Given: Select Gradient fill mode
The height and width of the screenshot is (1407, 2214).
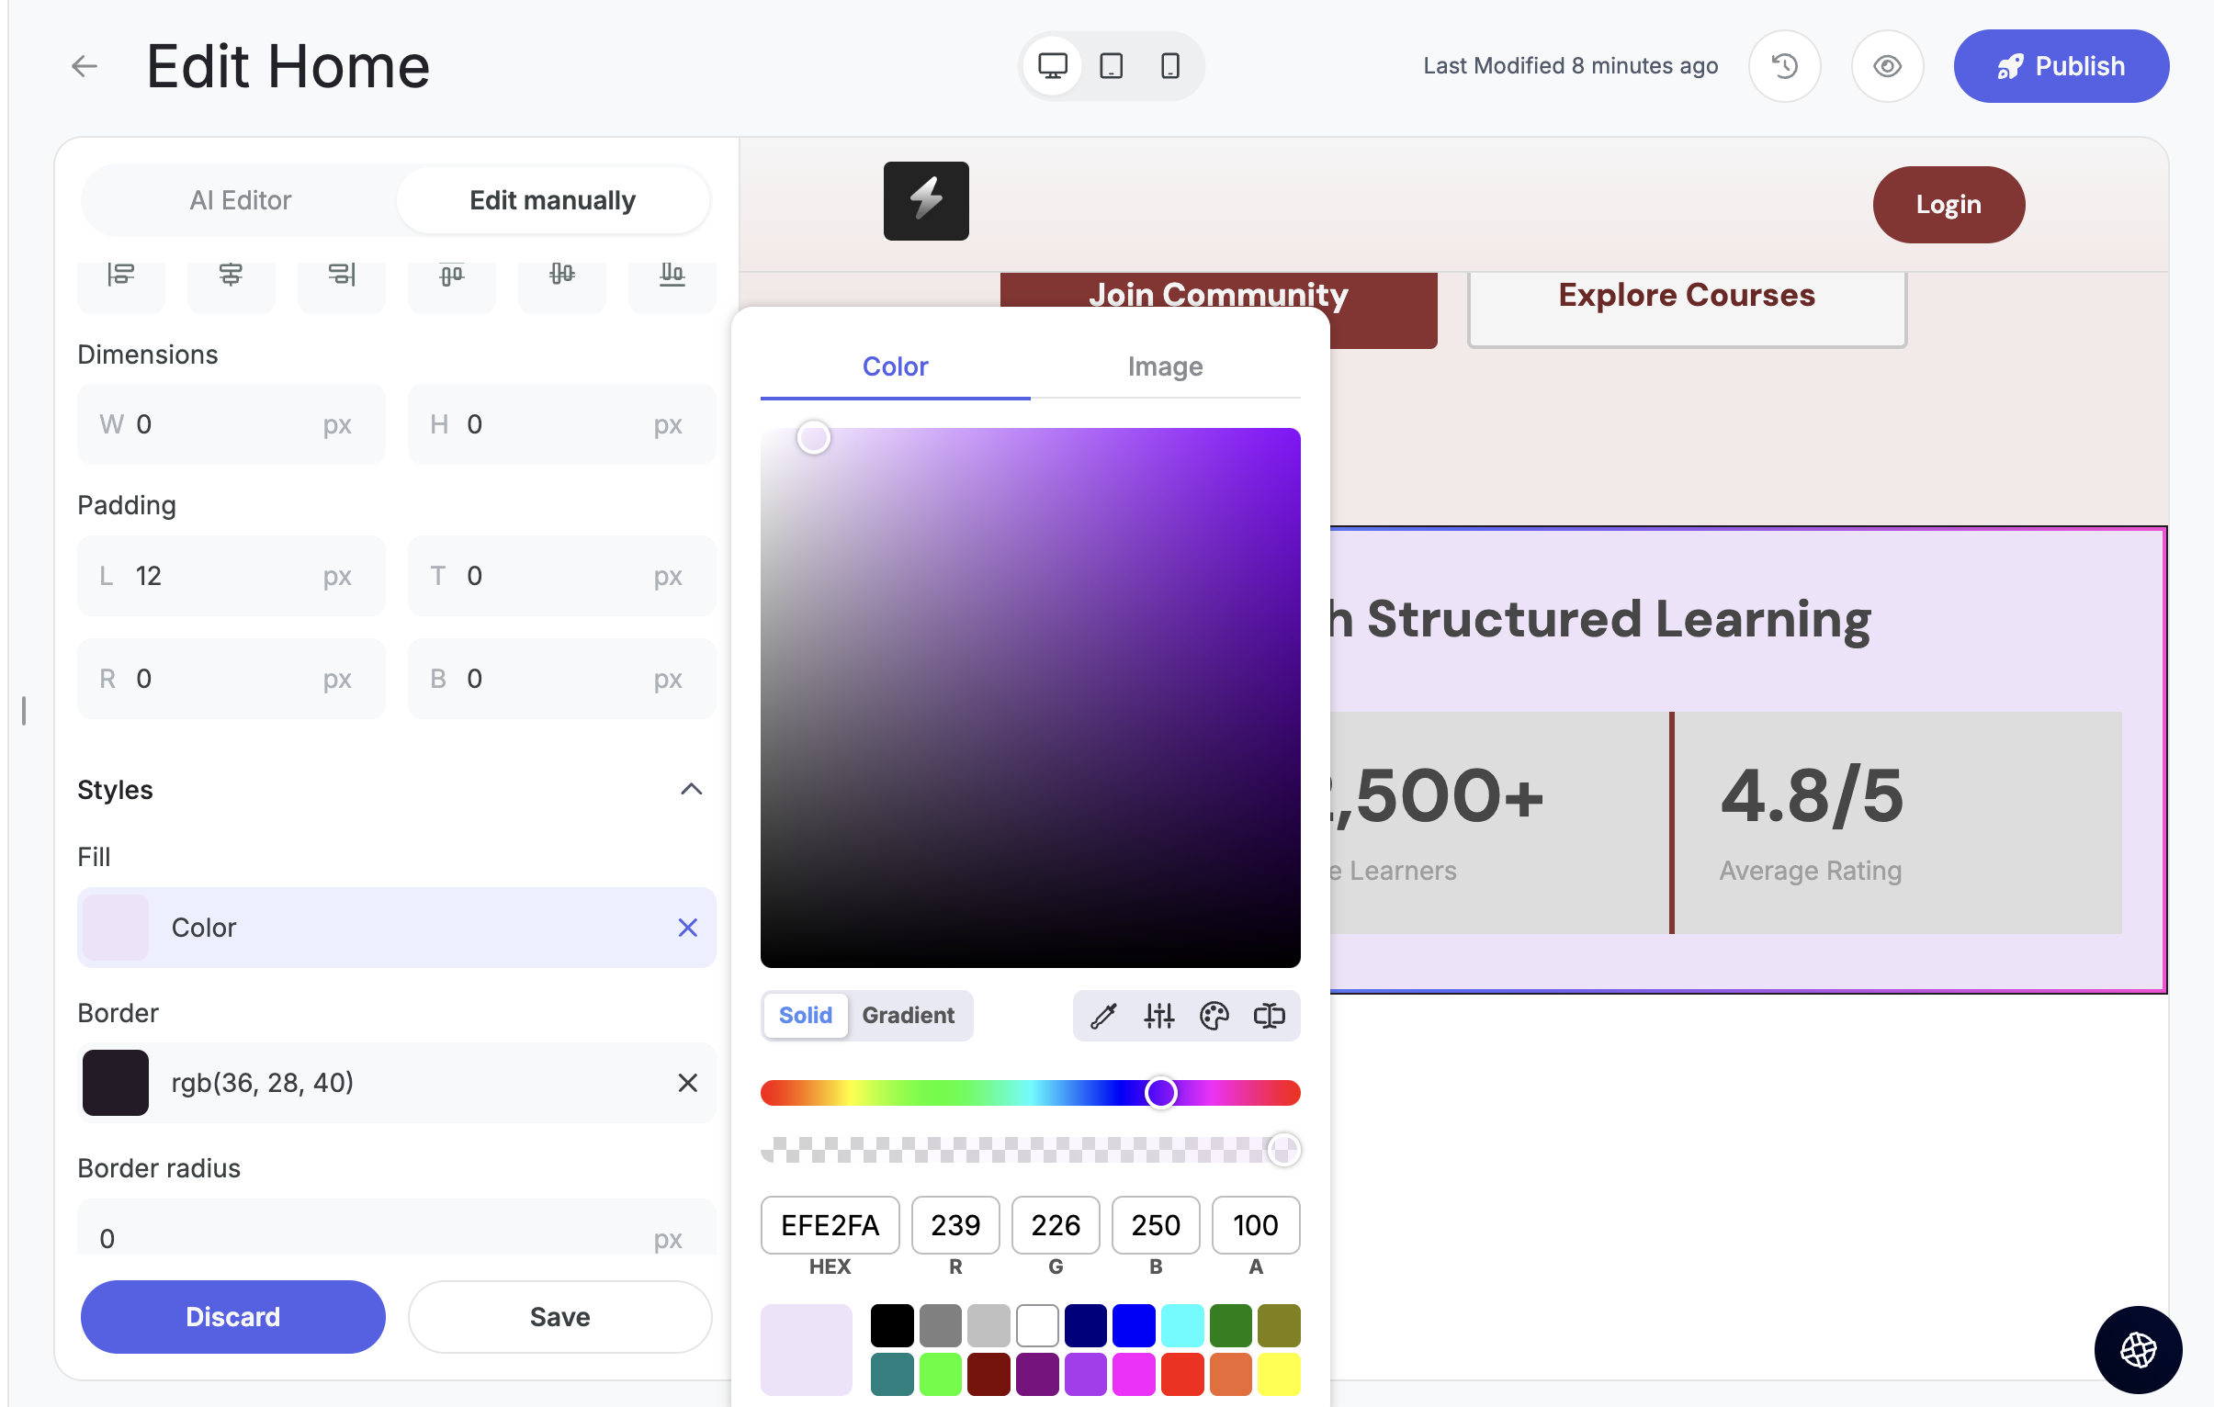Looking at the screenshot, I should [x=908, y=1016].
